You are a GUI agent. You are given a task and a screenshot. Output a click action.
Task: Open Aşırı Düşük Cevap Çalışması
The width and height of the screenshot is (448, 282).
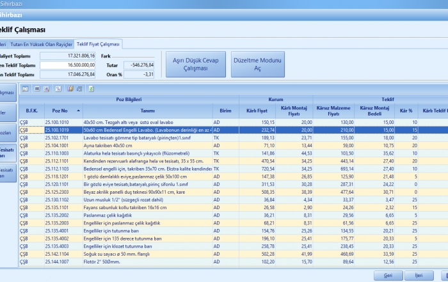[195, 64]
